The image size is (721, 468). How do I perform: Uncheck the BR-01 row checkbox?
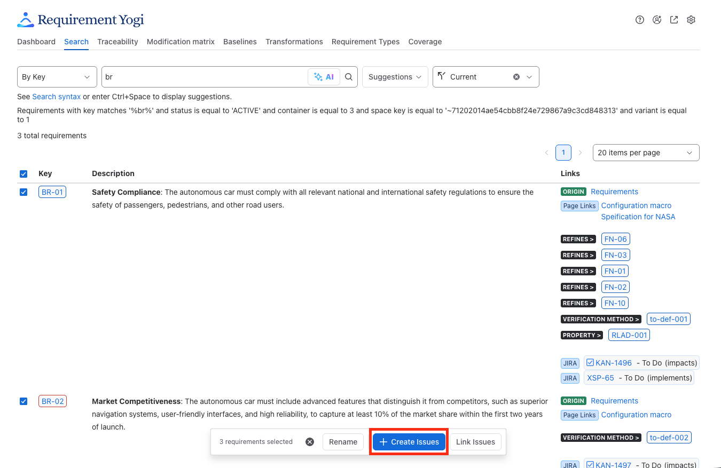(23, 192)
